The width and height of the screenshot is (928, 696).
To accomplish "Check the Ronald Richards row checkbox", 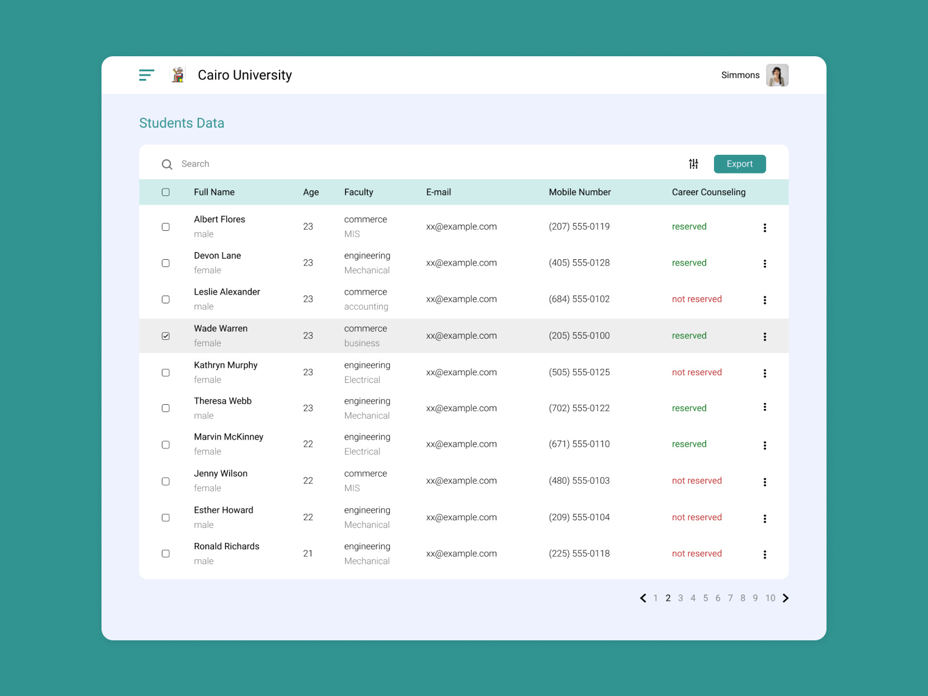I will 166,553.
